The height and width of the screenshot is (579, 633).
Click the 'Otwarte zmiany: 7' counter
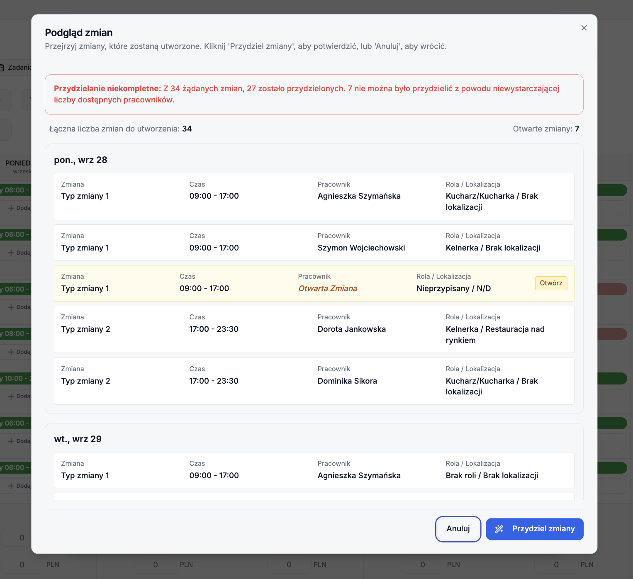click(x=546, y=129)
